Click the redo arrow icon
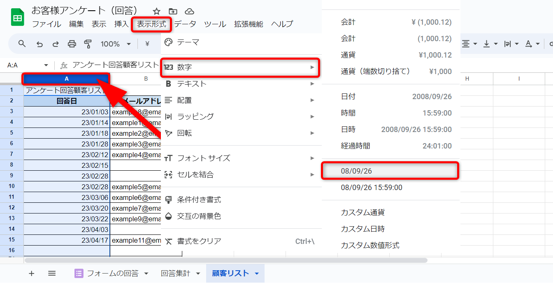 coord(56,44)
